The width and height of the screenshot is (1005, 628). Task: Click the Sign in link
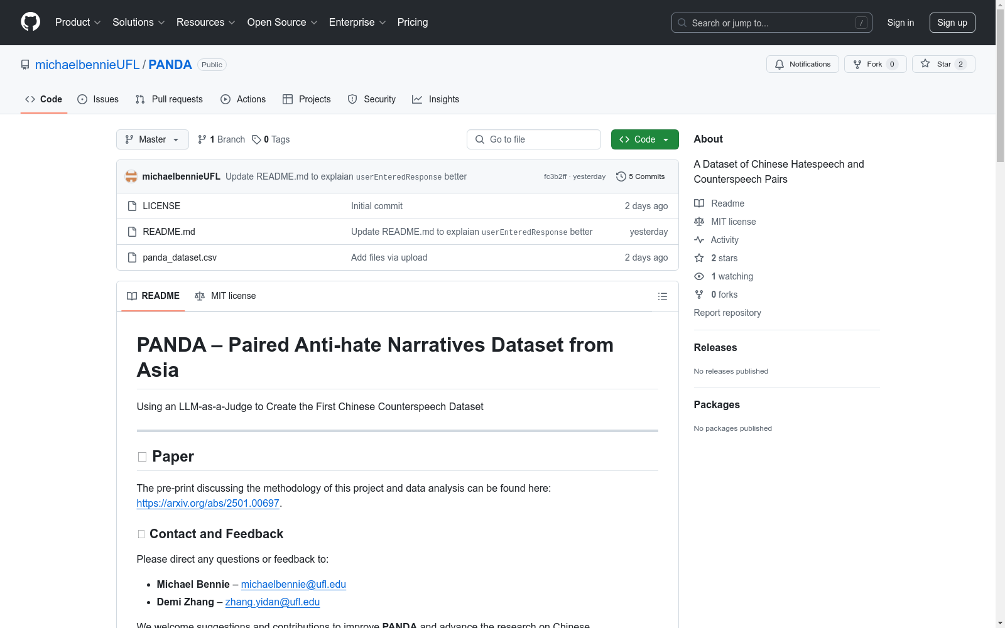point(900,23)
